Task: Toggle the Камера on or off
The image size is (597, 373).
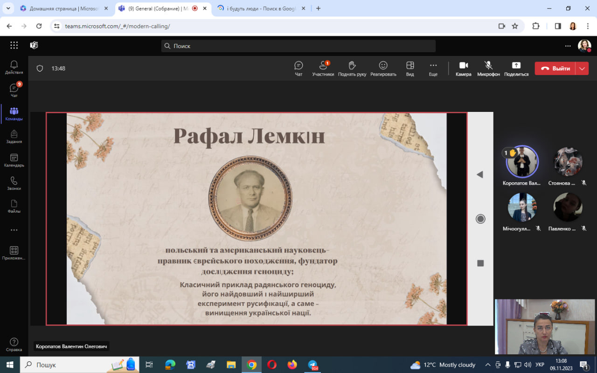Action: (463, 69)
